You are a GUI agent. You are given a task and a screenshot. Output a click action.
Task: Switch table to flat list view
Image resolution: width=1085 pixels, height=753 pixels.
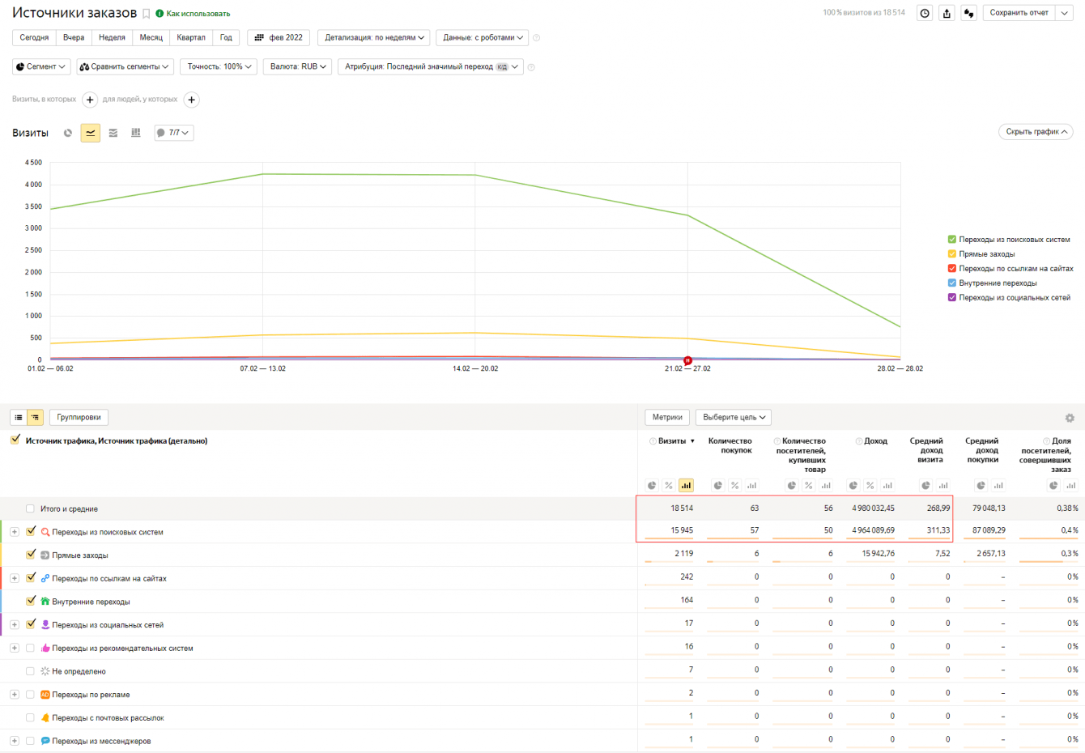click(19, 418)
